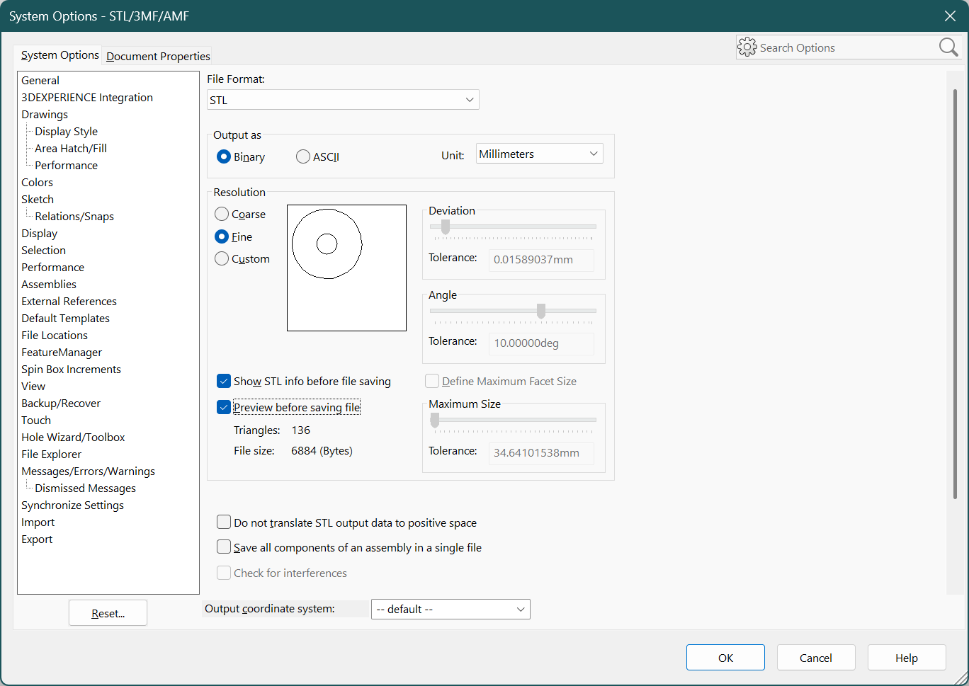Click the gear icon in Search Options
969x686 pixels.
(747, 47)
